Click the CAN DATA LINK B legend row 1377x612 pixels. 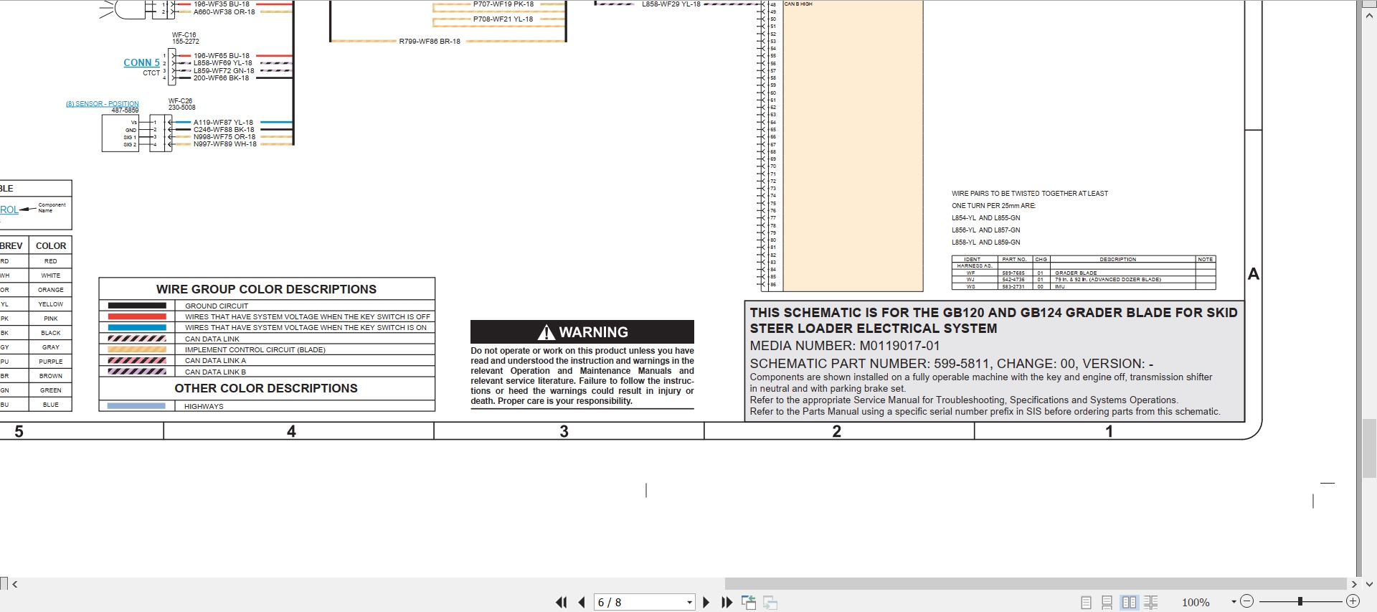267,372
